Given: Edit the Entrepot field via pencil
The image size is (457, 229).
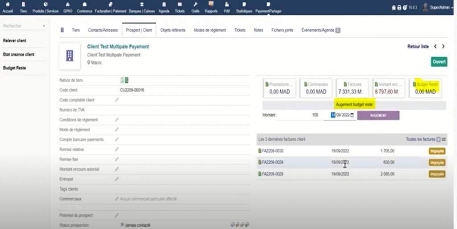Looking at the screenshot, I should point(117,179).
